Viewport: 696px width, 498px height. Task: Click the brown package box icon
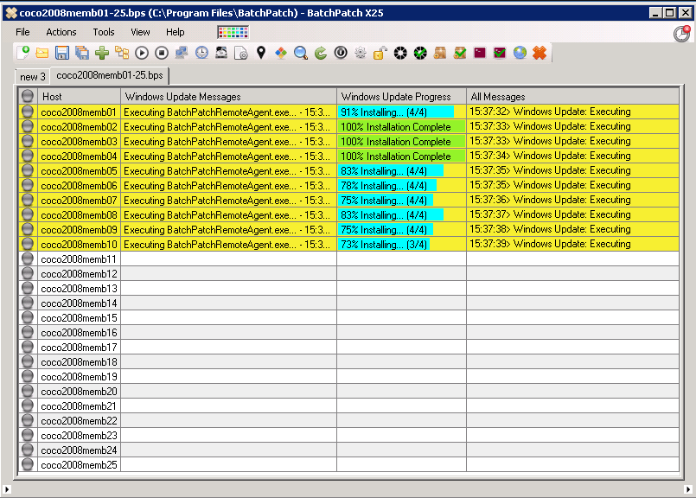pos(440,53)
